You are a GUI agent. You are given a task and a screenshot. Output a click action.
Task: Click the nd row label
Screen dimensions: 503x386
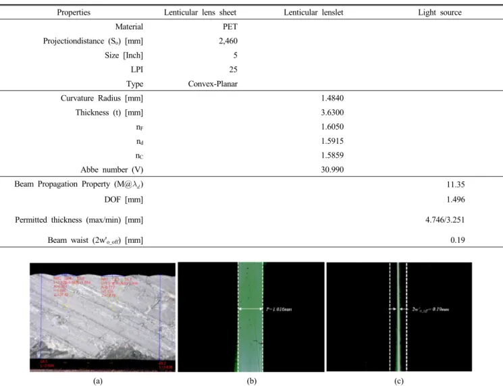(x=140, y=142)
